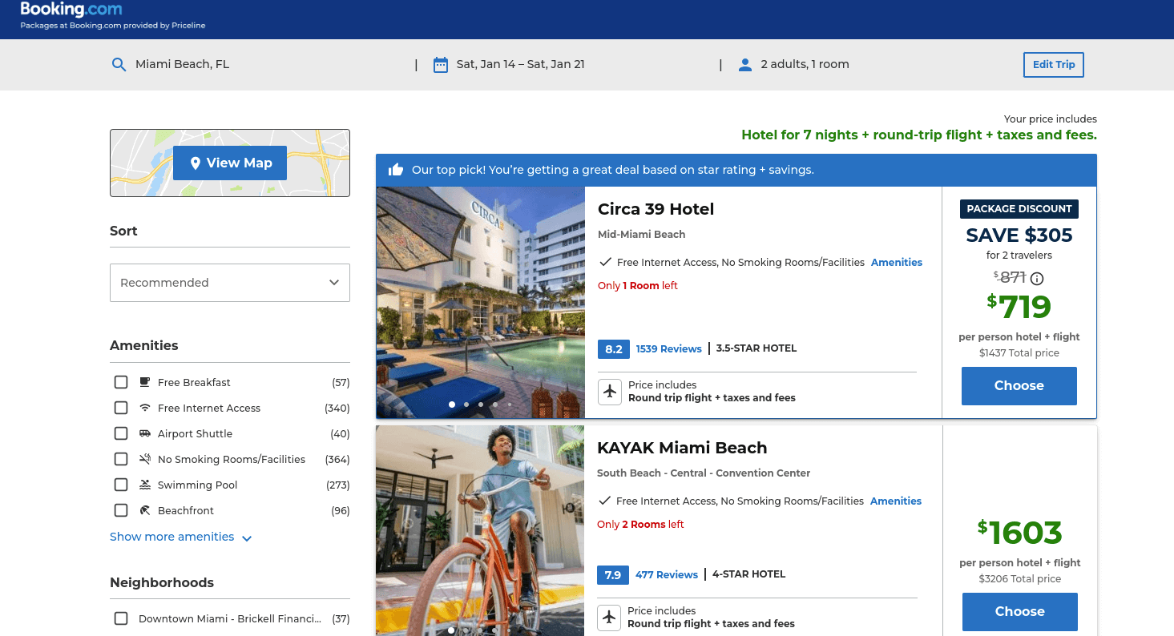Click the shuttle bus icon for Airport Shuttle
The image size is (1174, 636).
(145, 434)
